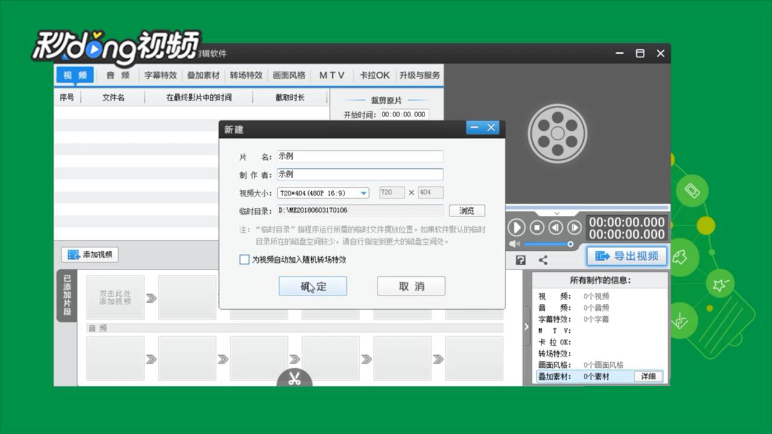The image size is (772, 434).
Task: Click the 截取时长 column header
Action: 290,97
